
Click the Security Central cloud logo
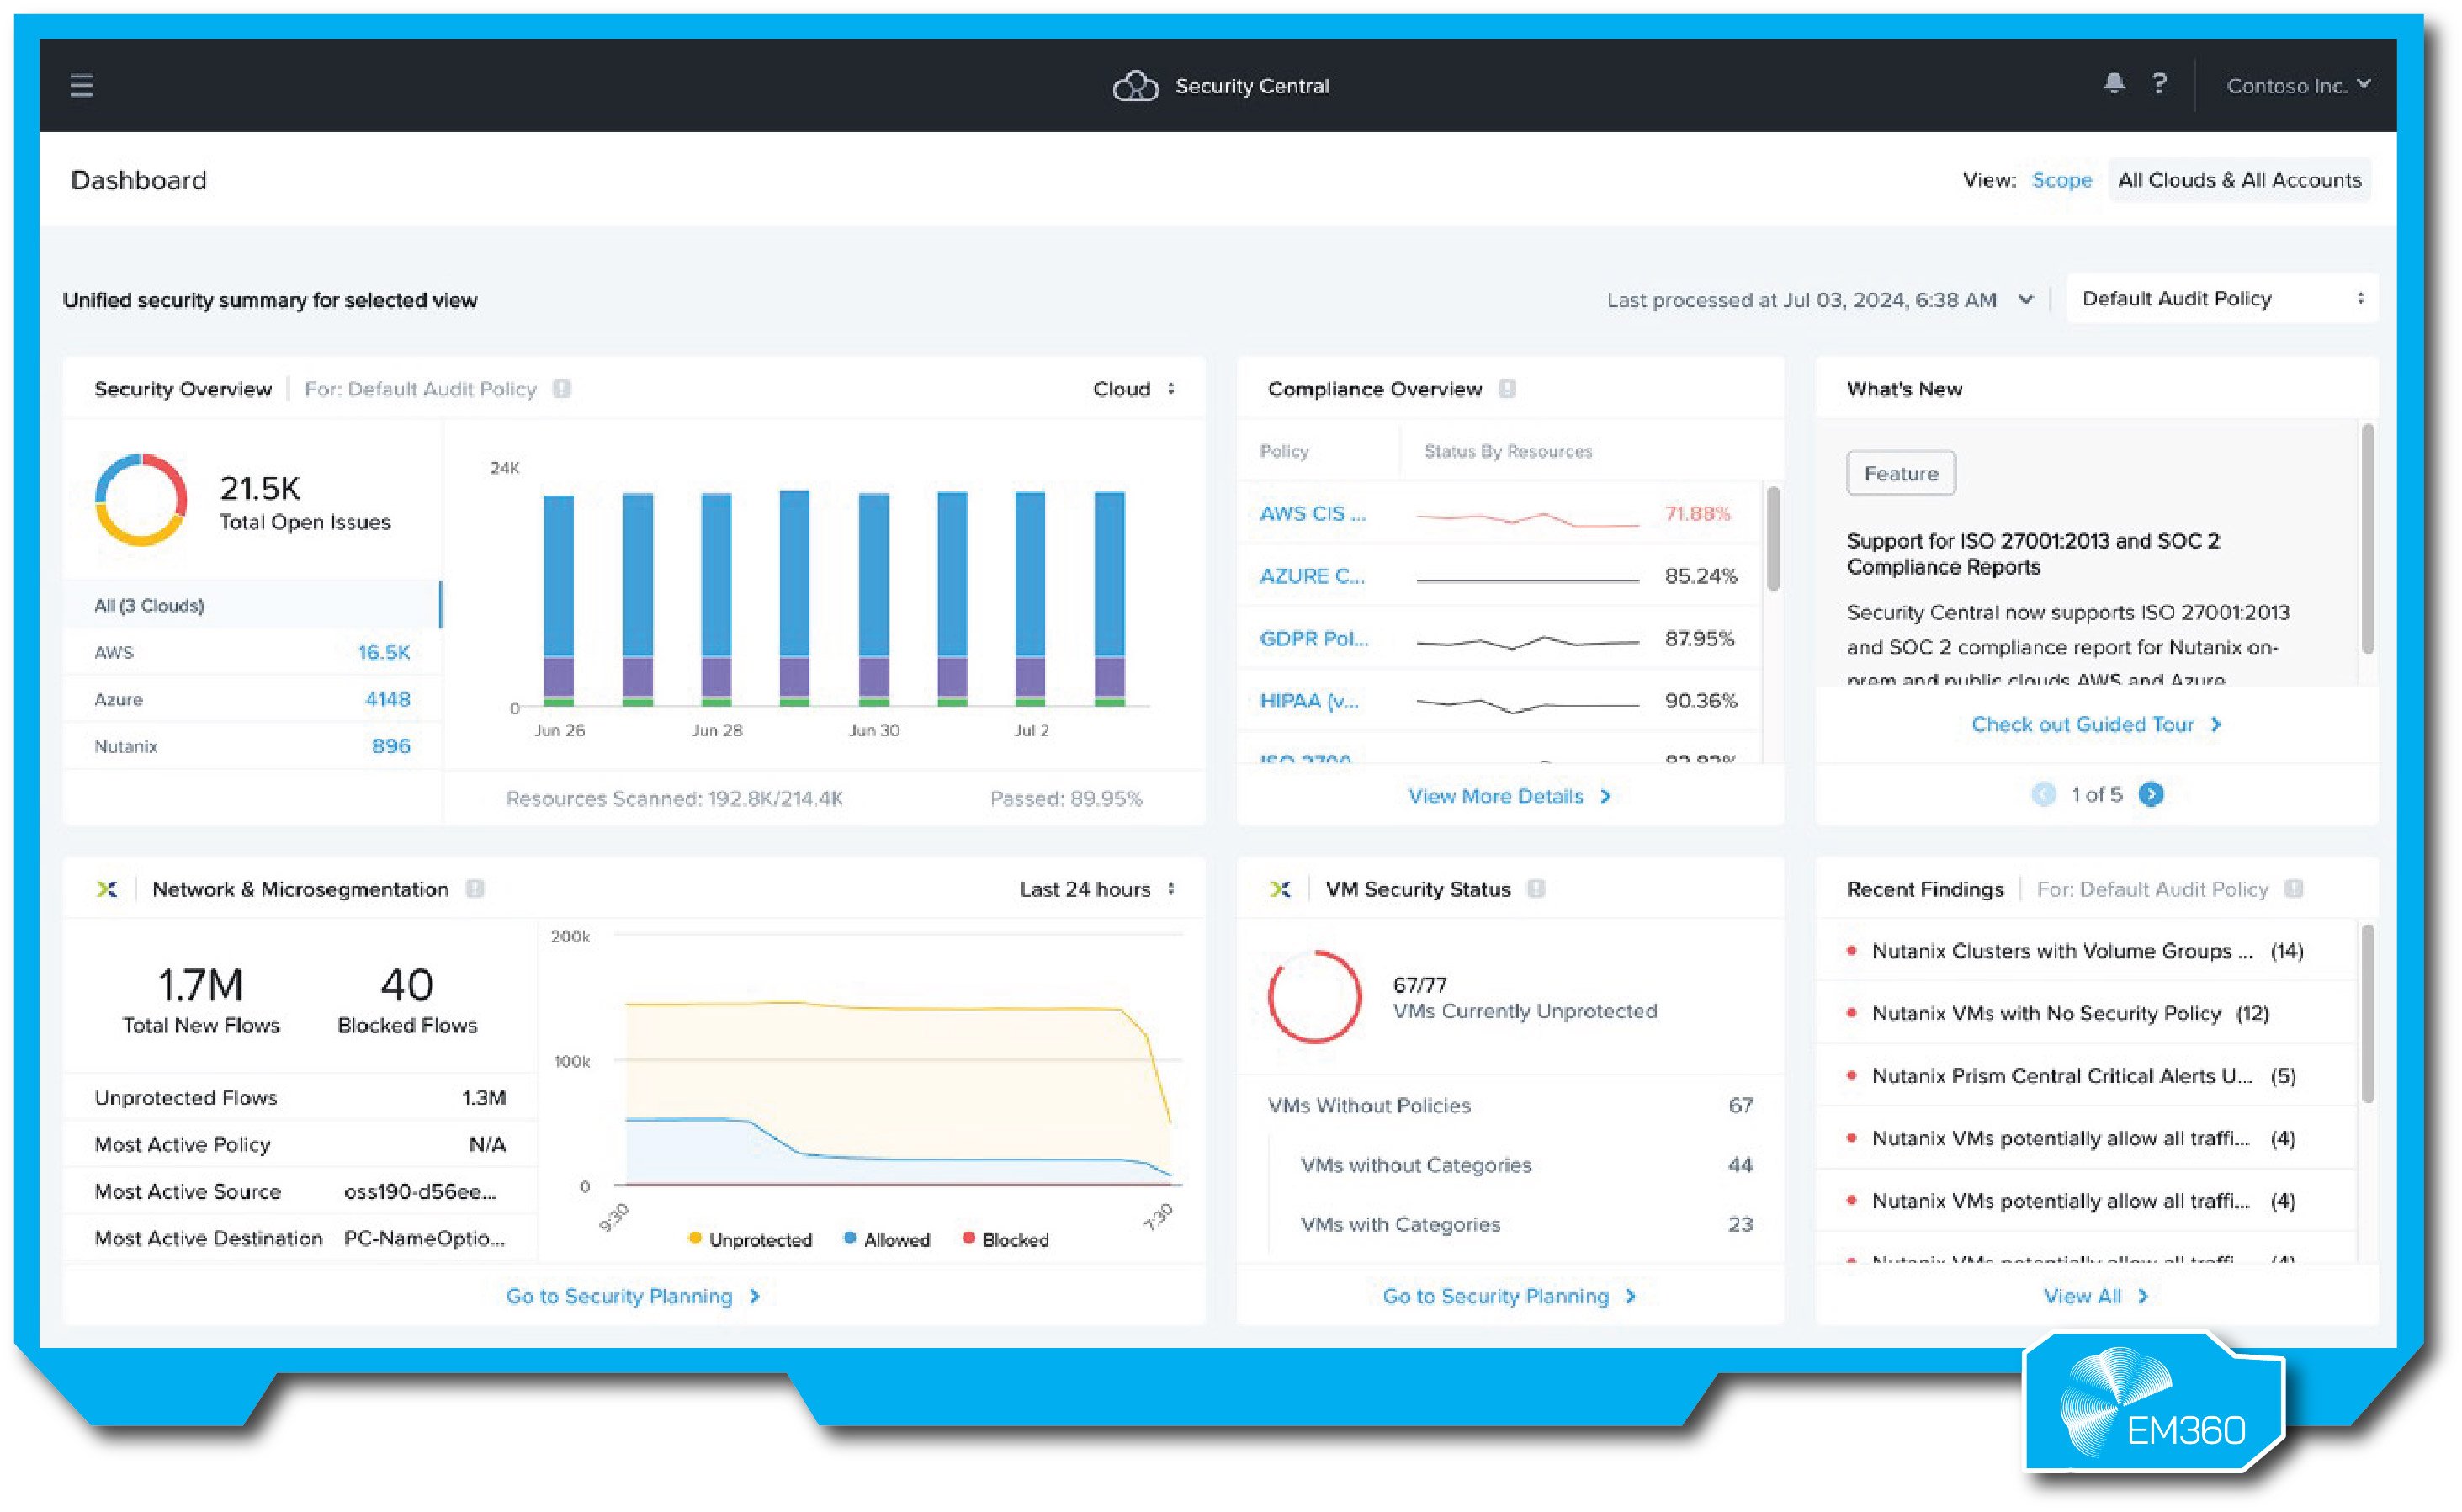pyautogui.click(x=1136, y=85)
